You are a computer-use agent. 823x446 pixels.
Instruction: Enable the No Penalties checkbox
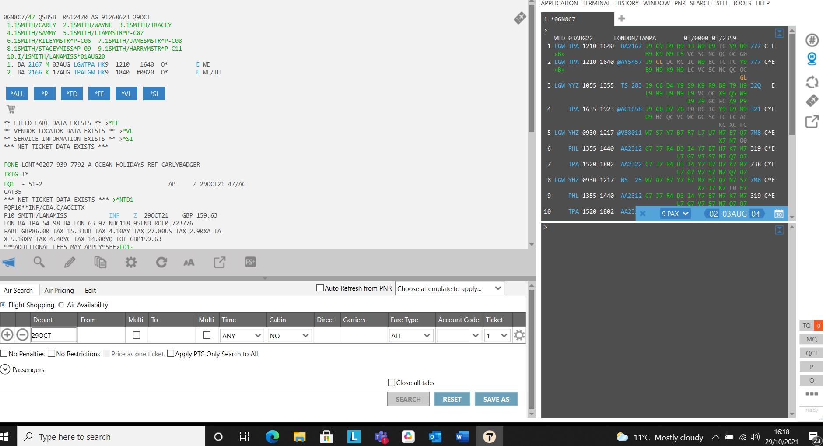coord(4,353)
